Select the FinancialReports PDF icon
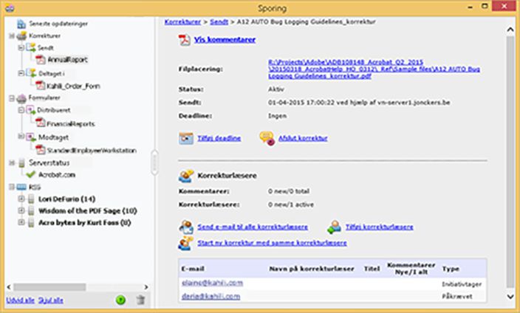Viewport: 520px width, 313px height. pyautogui.click(x=41, y=123)
